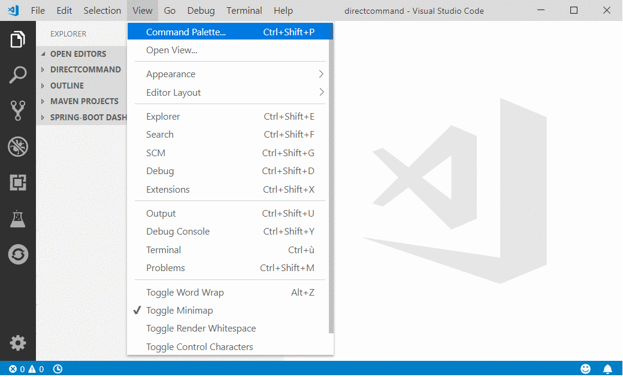
Task: Click the View menu vertical scrollbar
Action: (331, 178)
